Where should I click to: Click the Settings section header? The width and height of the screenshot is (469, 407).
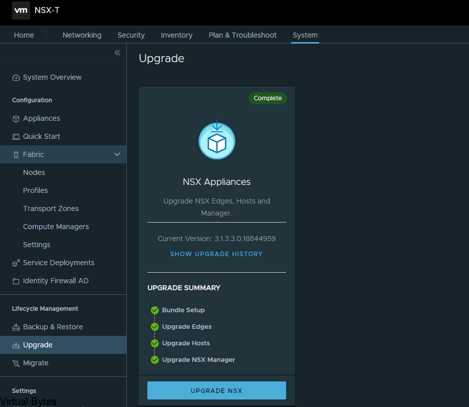pyautogui.click(x=24, y=391)
